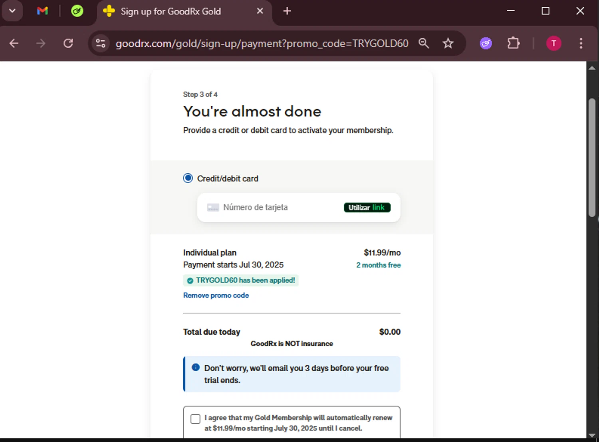The width and height of the screenshot is (599, 442).
Task: Click the Número de tarjeta card field
Action: click(299, 208)
